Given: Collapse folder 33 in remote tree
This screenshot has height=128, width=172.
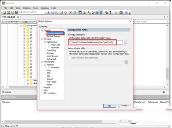Looking at the screenshot, I should coord(24,77).
